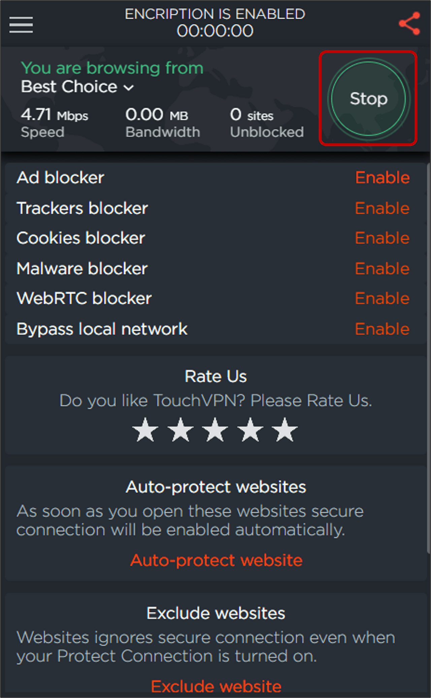Click the chevron next to Best Choice
Viewport: 431px width, 698px height.
pyautogui.click(x=129, y=88)
